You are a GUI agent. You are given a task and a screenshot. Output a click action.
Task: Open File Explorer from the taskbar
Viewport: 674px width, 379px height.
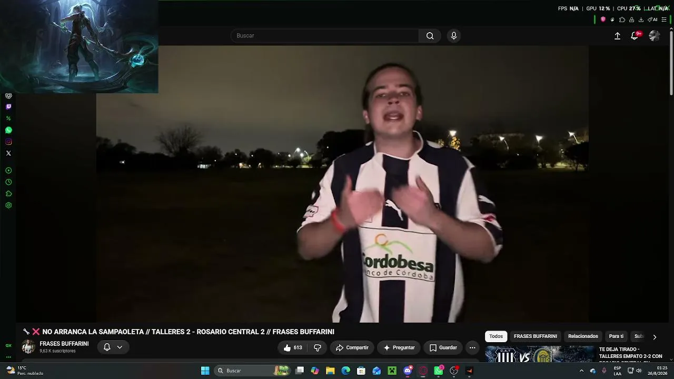pyautogui.click(x=330, y=371)
